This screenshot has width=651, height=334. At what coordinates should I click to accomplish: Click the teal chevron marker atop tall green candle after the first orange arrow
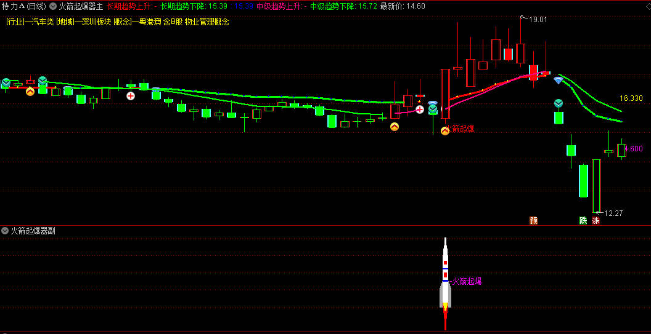(x=43, y=81)
